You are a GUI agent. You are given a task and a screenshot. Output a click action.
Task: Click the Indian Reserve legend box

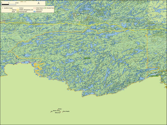34,8
